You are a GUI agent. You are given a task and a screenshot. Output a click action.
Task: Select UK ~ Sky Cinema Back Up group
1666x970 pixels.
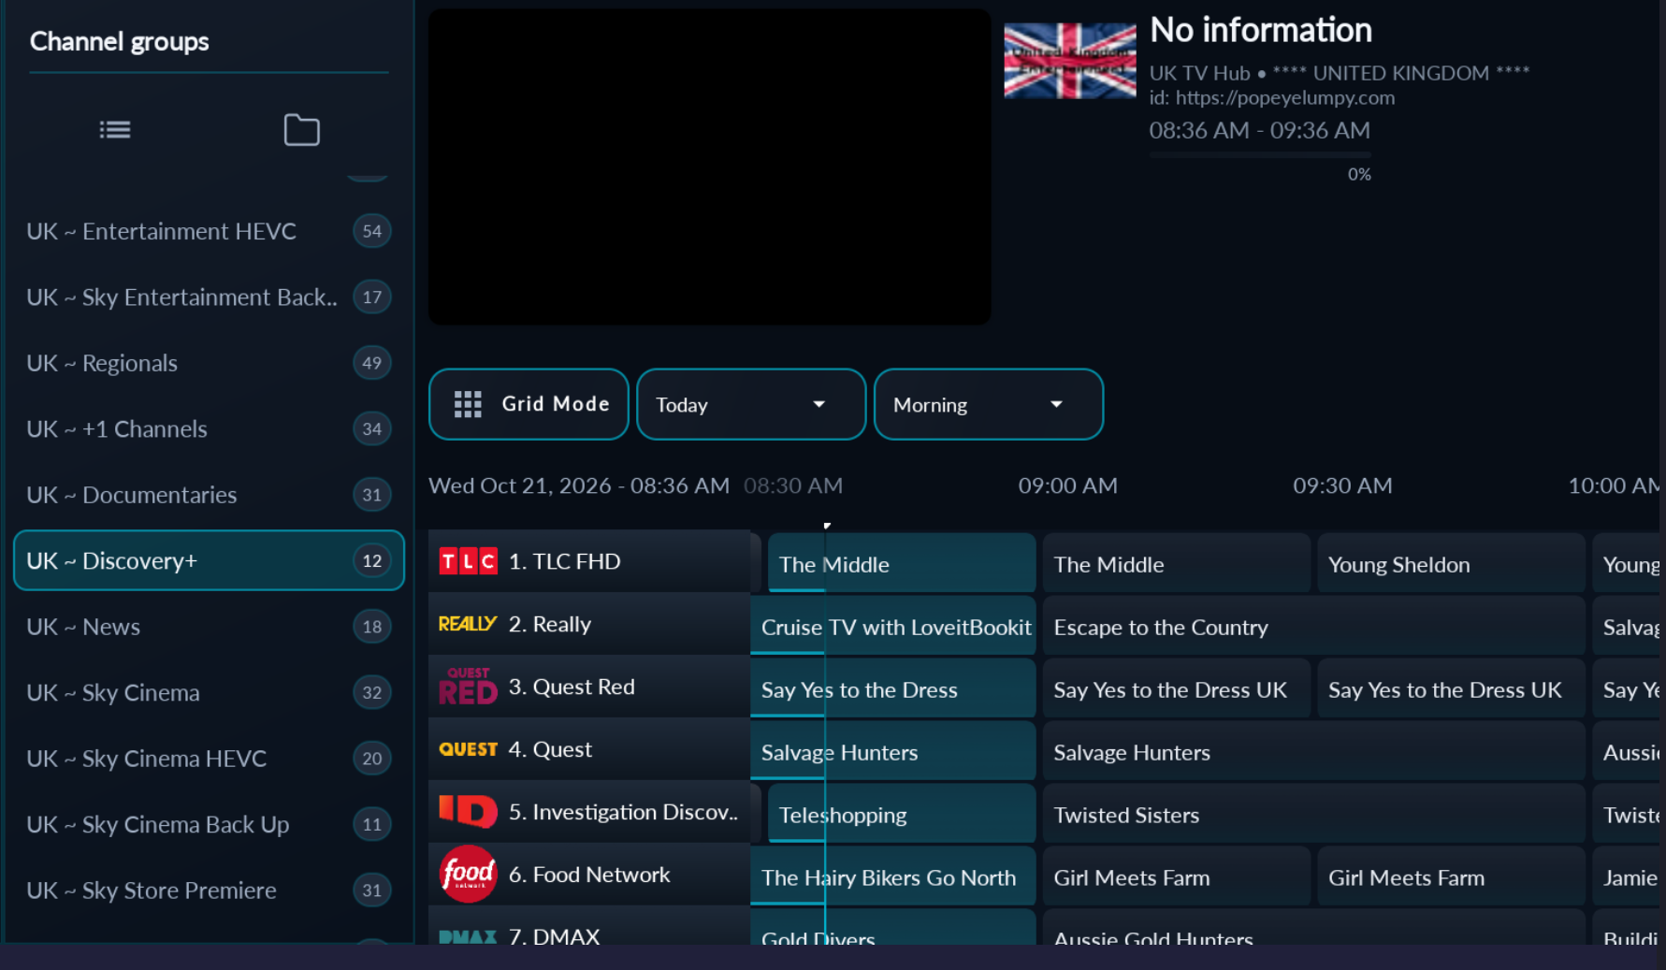(209, 825)
